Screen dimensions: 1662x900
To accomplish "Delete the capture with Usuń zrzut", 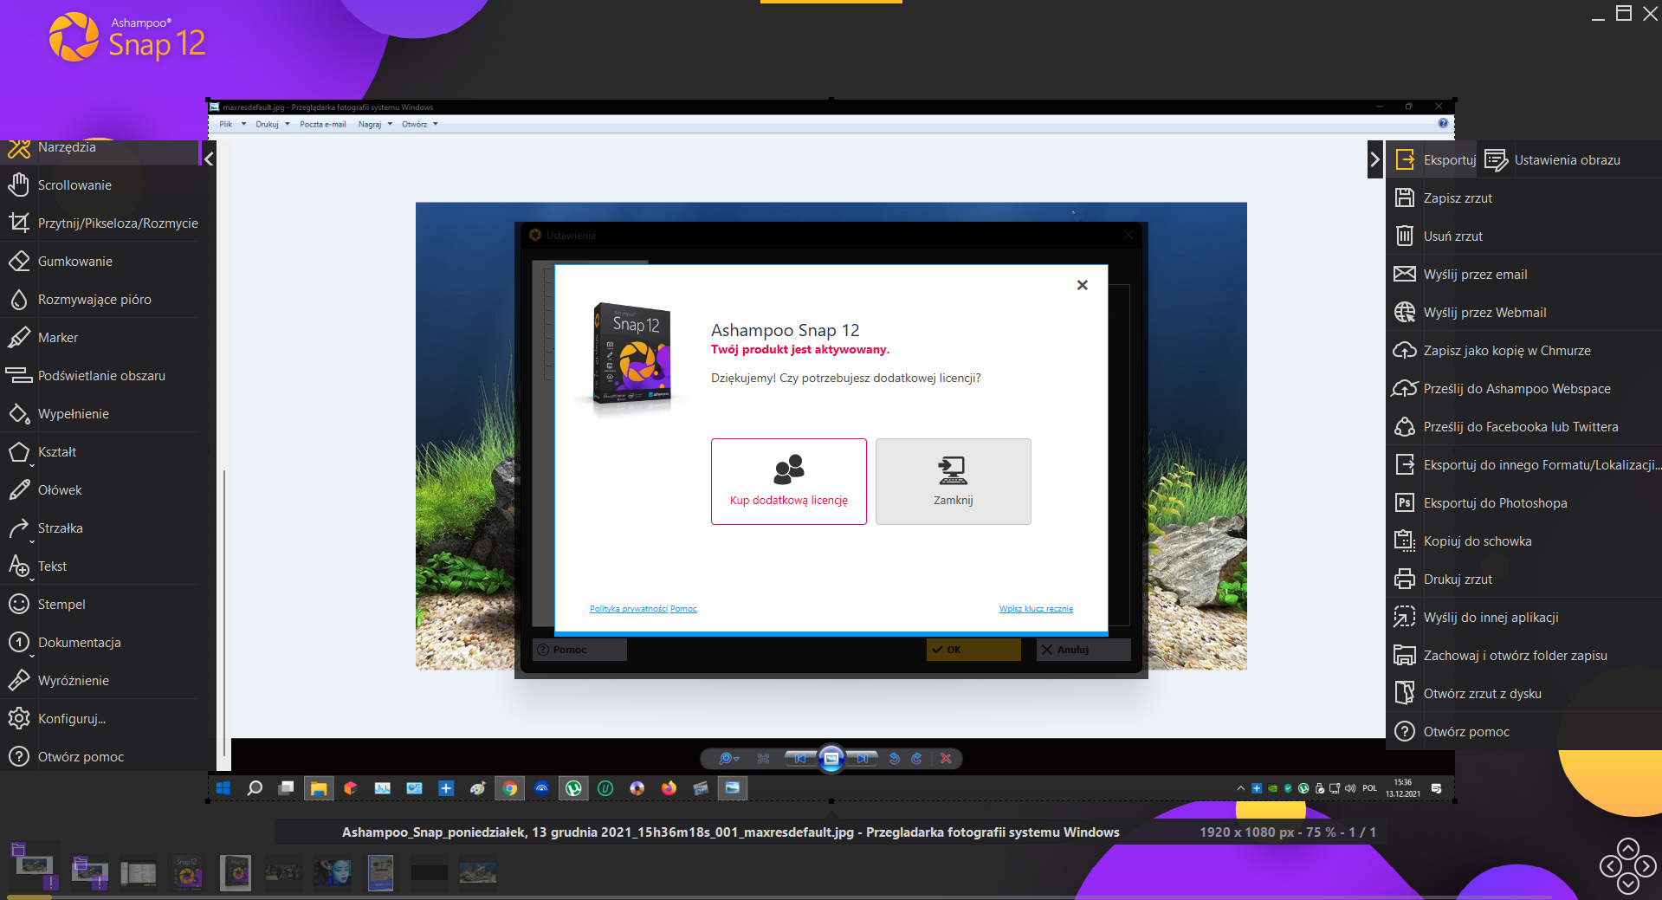I will [1524, 236].
